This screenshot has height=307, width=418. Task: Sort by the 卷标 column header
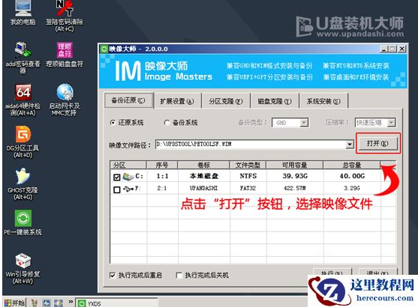tap(203, 165)
